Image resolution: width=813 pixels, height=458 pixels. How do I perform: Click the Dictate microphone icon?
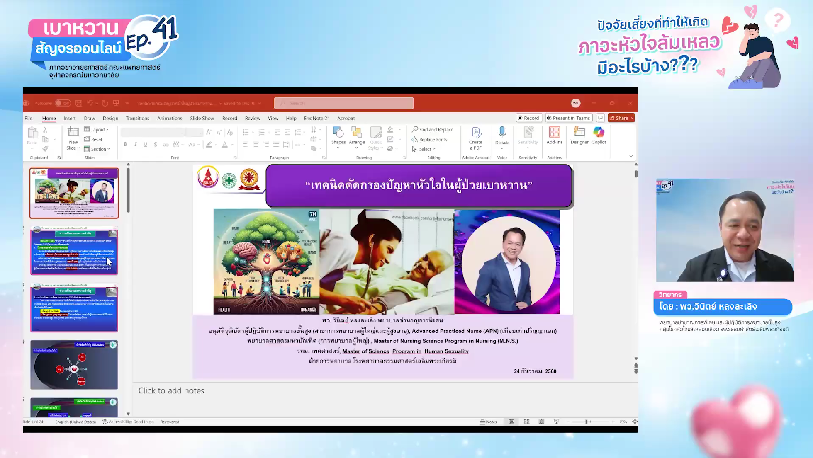[502, 133]
